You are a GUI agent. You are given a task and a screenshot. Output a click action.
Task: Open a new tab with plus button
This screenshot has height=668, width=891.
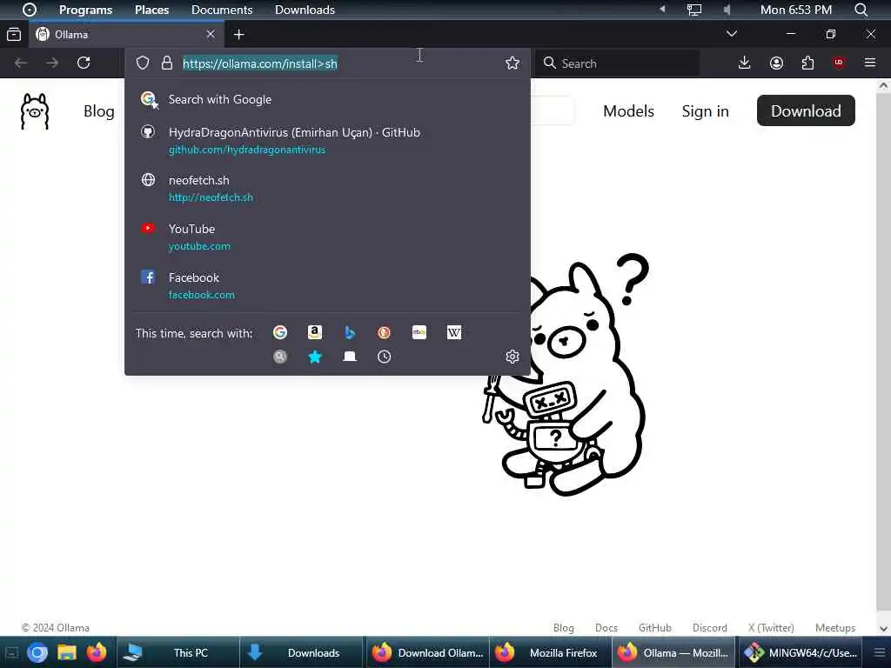pos(238,35)
